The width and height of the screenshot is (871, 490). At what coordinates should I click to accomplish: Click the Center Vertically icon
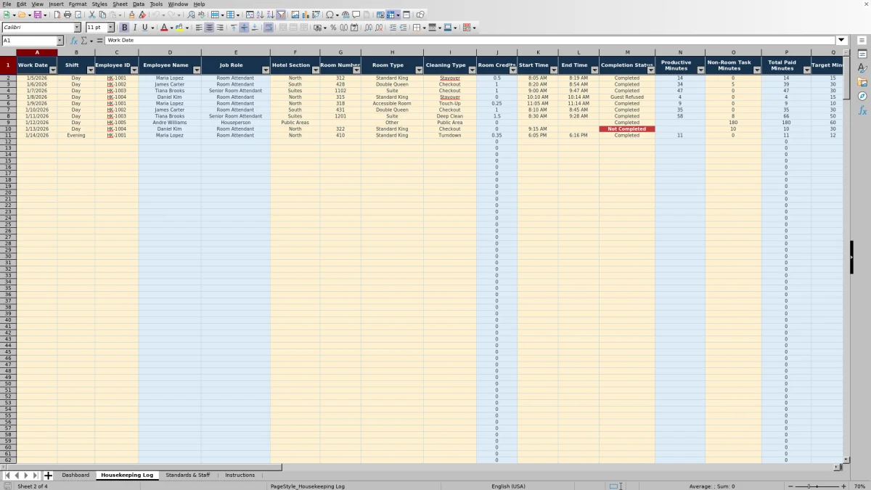[244, 28]
